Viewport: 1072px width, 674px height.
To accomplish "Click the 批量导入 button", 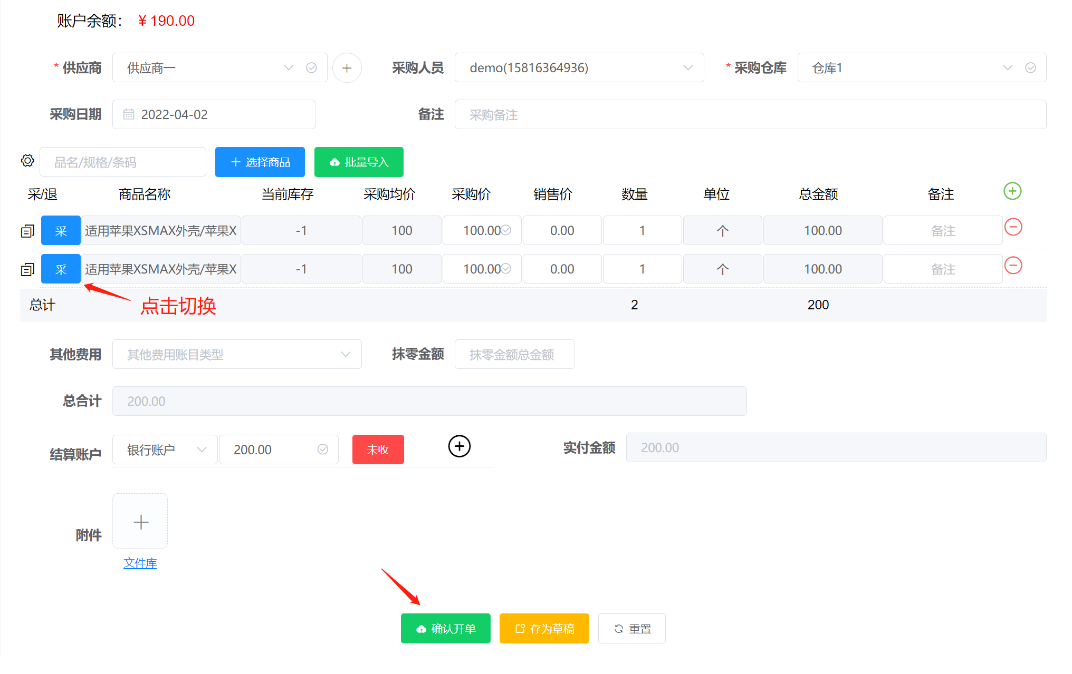I will 359,162.
